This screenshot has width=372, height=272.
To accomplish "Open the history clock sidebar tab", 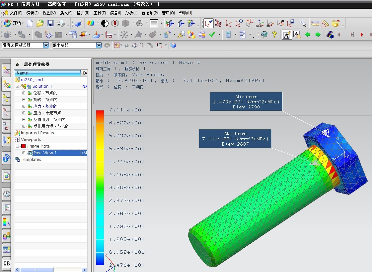I will [6, 194].
